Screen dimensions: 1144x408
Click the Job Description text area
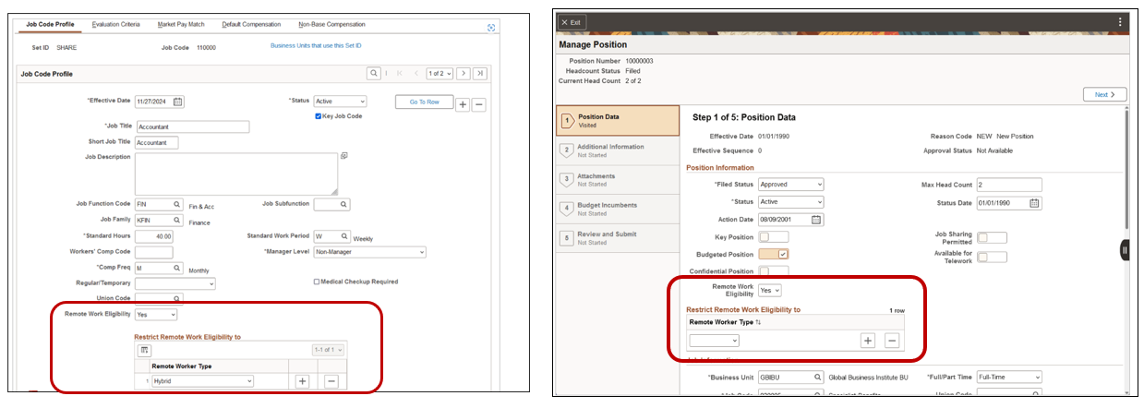[236, 174]
